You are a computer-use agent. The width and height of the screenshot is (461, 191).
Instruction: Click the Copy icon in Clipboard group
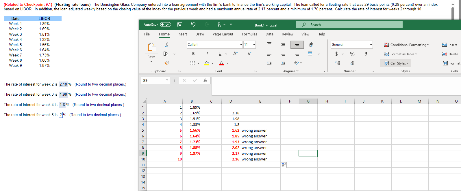coord(166,54)
